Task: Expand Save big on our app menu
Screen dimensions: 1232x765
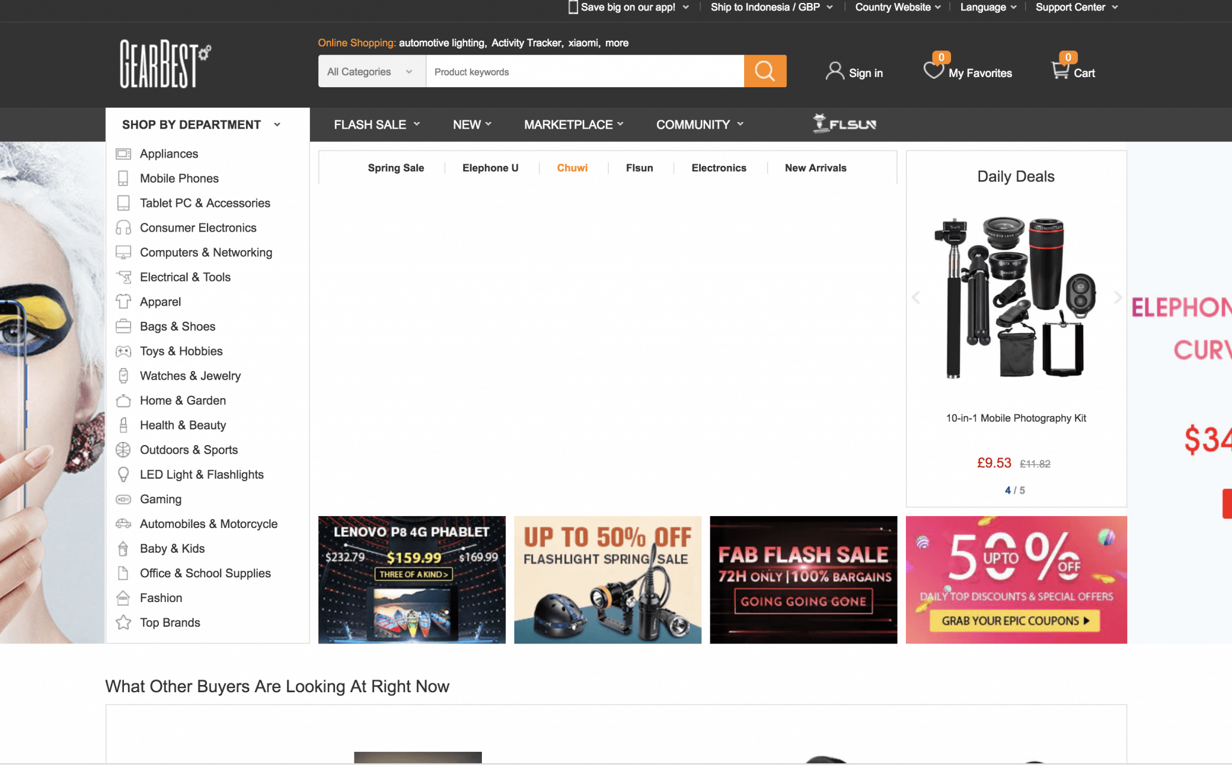Action: click(x=629, y=7)
